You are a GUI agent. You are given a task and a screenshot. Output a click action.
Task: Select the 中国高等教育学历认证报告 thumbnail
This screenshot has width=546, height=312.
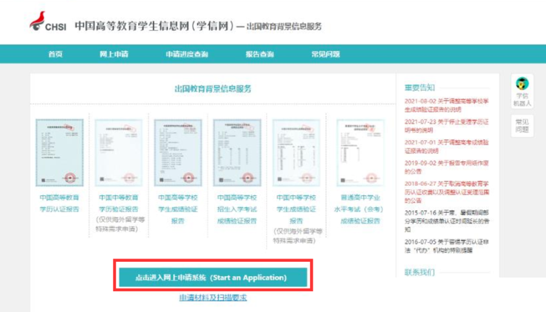click(59, 152)
